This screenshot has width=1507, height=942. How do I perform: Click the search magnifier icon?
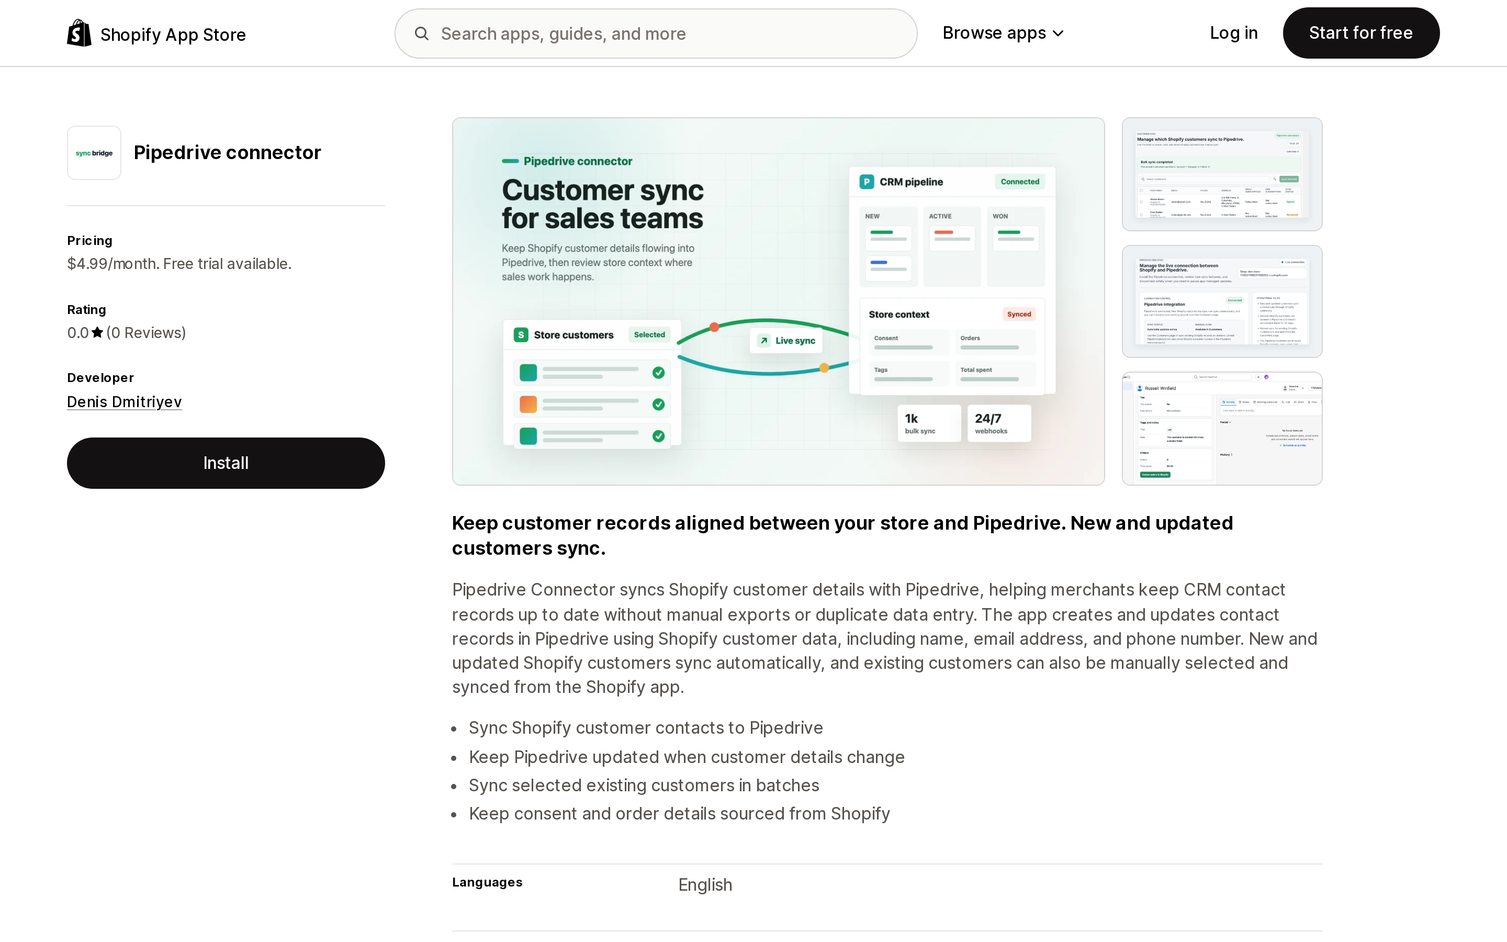click(422, 33)
